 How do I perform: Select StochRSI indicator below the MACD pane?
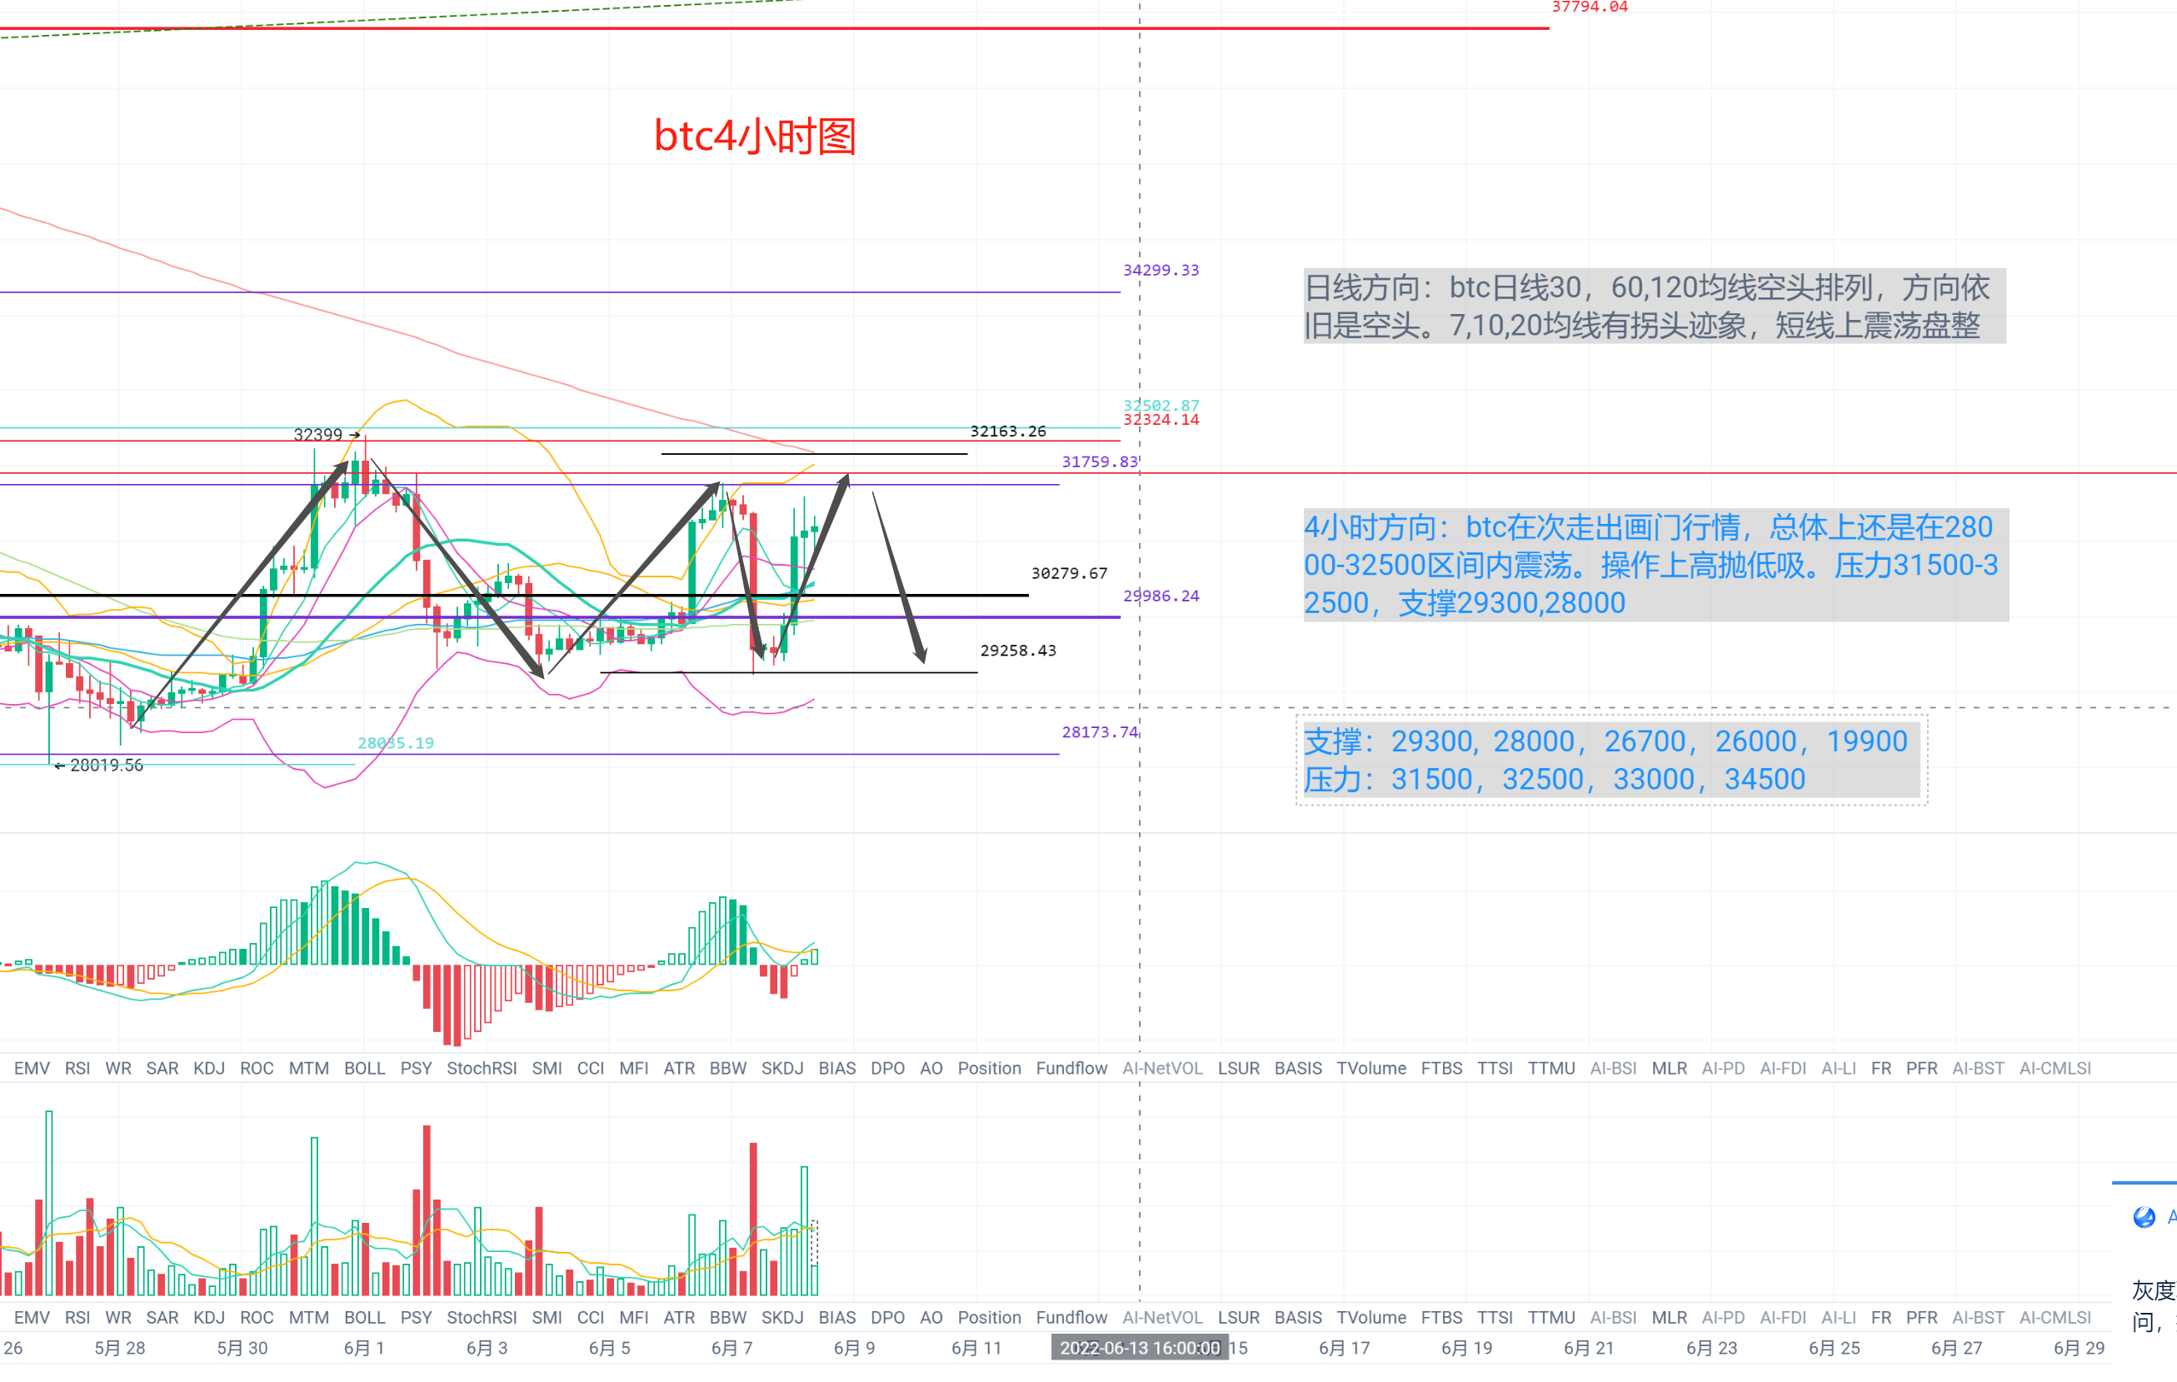(x=482, y=1068)
